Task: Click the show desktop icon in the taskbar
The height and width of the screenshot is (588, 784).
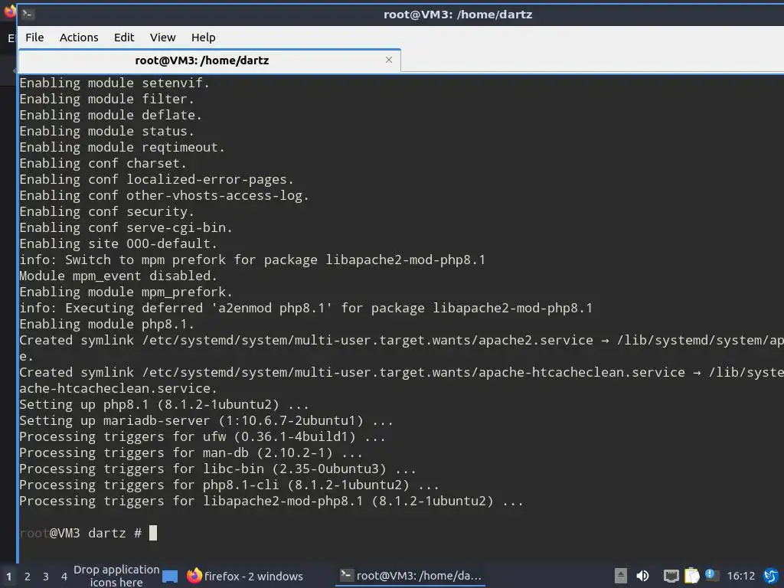Action: pos(170,577)
